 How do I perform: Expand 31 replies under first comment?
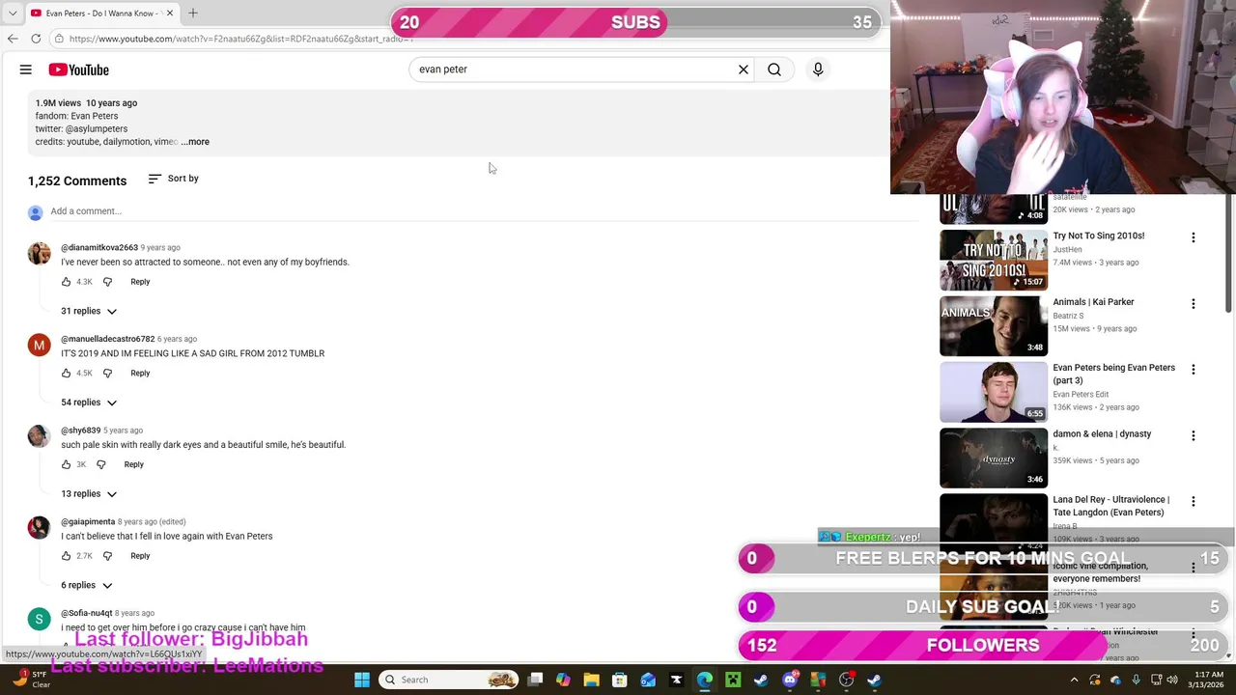point(89,311)
